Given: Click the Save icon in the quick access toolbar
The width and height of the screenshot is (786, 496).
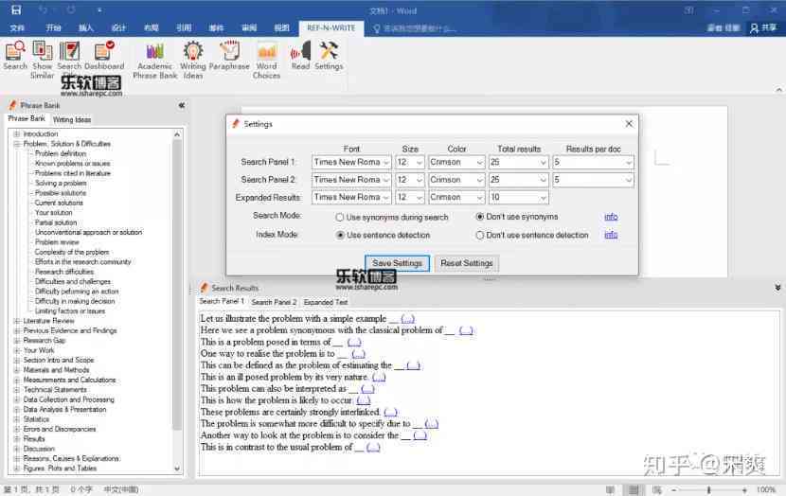Looking at the screenshot, I should point(16,10).
